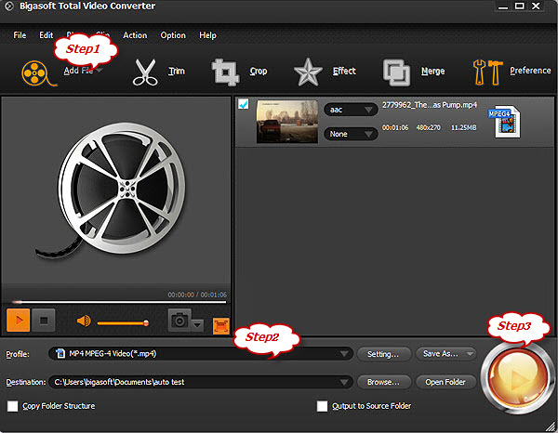
Task: Stop playback with the stop button
Action: 44,321
